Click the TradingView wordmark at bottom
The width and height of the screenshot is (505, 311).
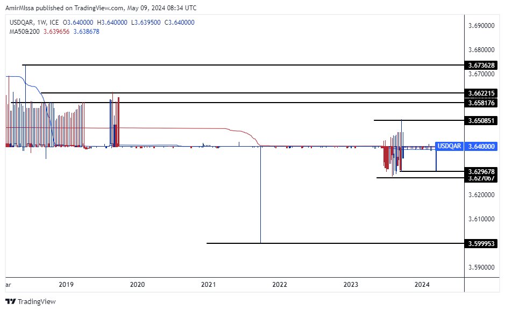[37, 302]
